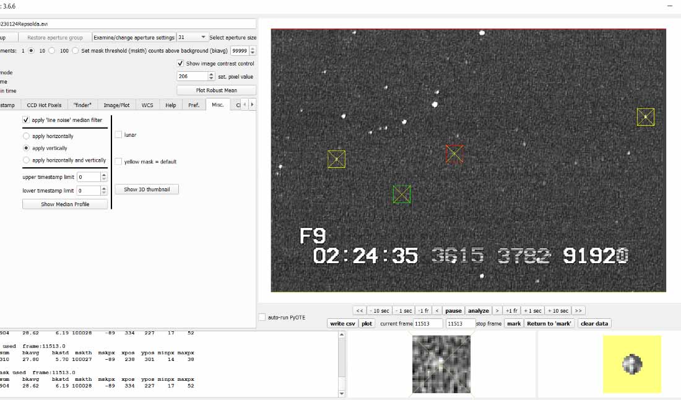Click lower timestamp limit field
Viewport: 681px width, 400px height.
pyautogui.click(x=89, y=191)
